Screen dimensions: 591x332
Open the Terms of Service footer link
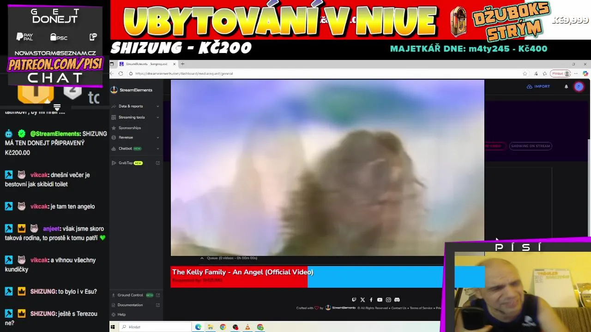tap(421, 308)
